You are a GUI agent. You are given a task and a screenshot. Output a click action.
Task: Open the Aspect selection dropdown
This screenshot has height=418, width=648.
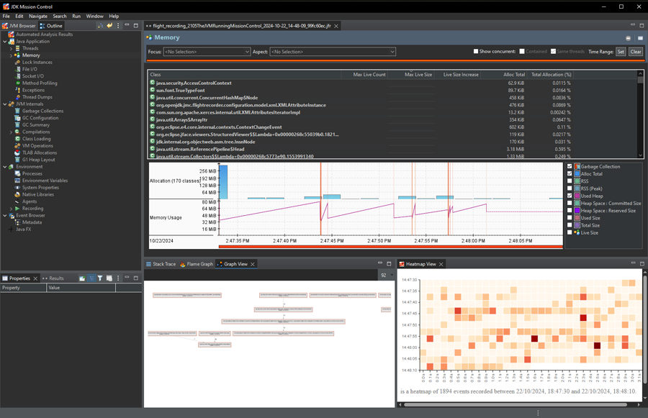pos(333,52)
